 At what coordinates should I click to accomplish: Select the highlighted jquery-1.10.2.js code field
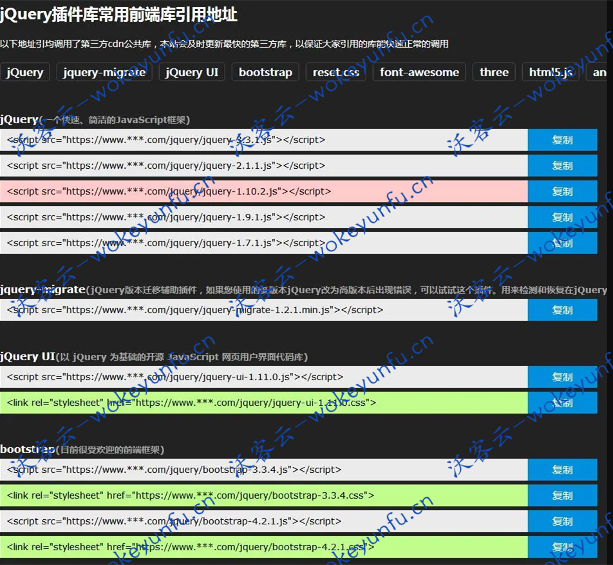264,191
